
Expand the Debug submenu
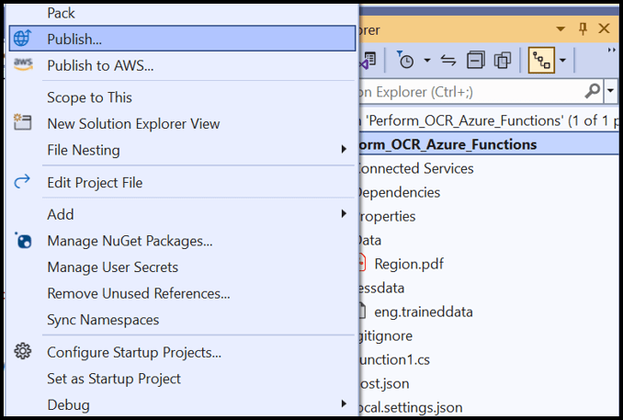click(x=344, y=404)
